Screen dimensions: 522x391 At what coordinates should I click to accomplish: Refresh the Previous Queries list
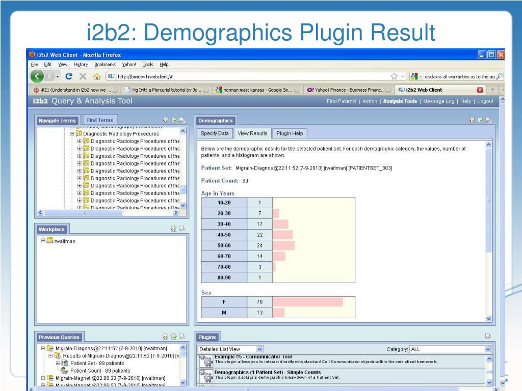click(x=166, y=337)
